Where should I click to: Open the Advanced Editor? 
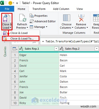[45, 21]
